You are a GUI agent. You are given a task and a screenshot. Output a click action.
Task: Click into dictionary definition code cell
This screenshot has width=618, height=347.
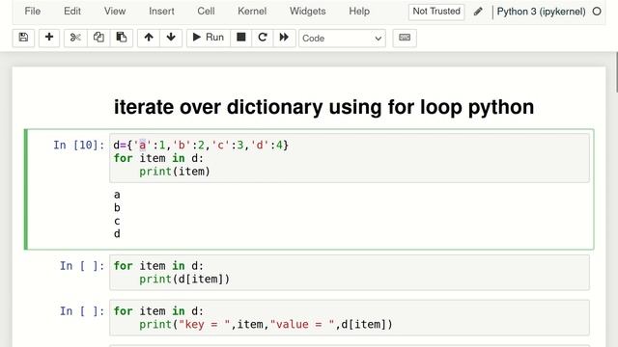(x=350, y=158)
